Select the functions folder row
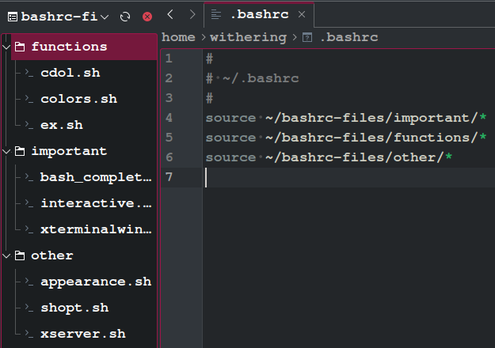Screen dimensions: 495x348 pyautogui.click(x=84, y=47)
